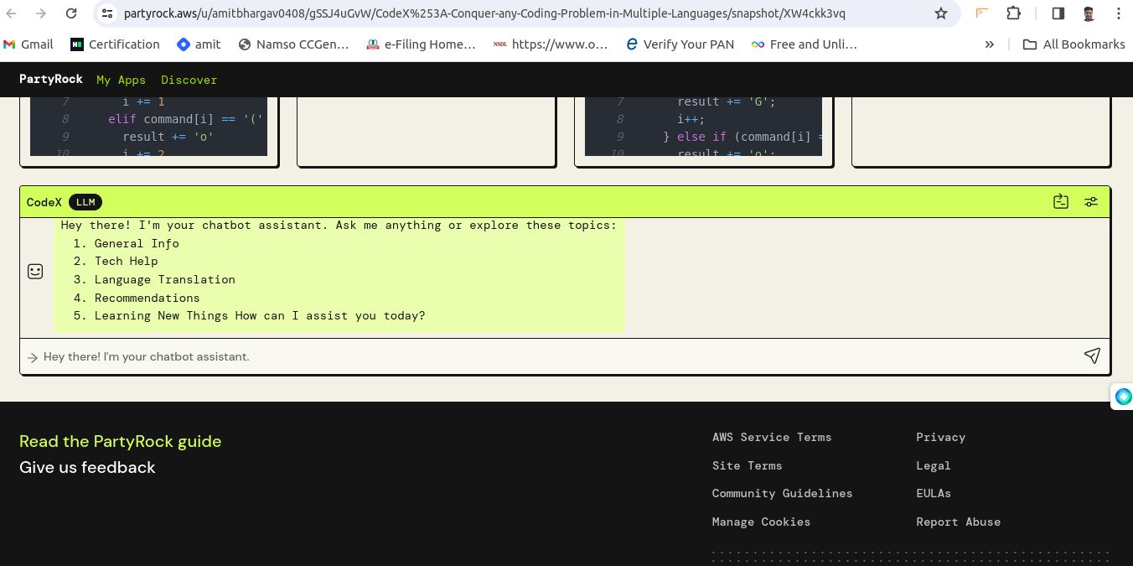The image size is (1133, 566).
Task: Open AWS Service Terms footer link
Action: [x=772, y=437]
